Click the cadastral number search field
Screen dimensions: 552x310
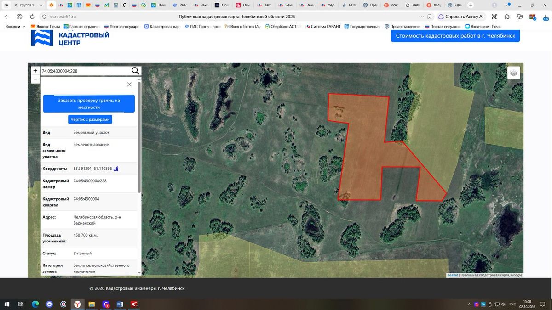coord(85,71)
